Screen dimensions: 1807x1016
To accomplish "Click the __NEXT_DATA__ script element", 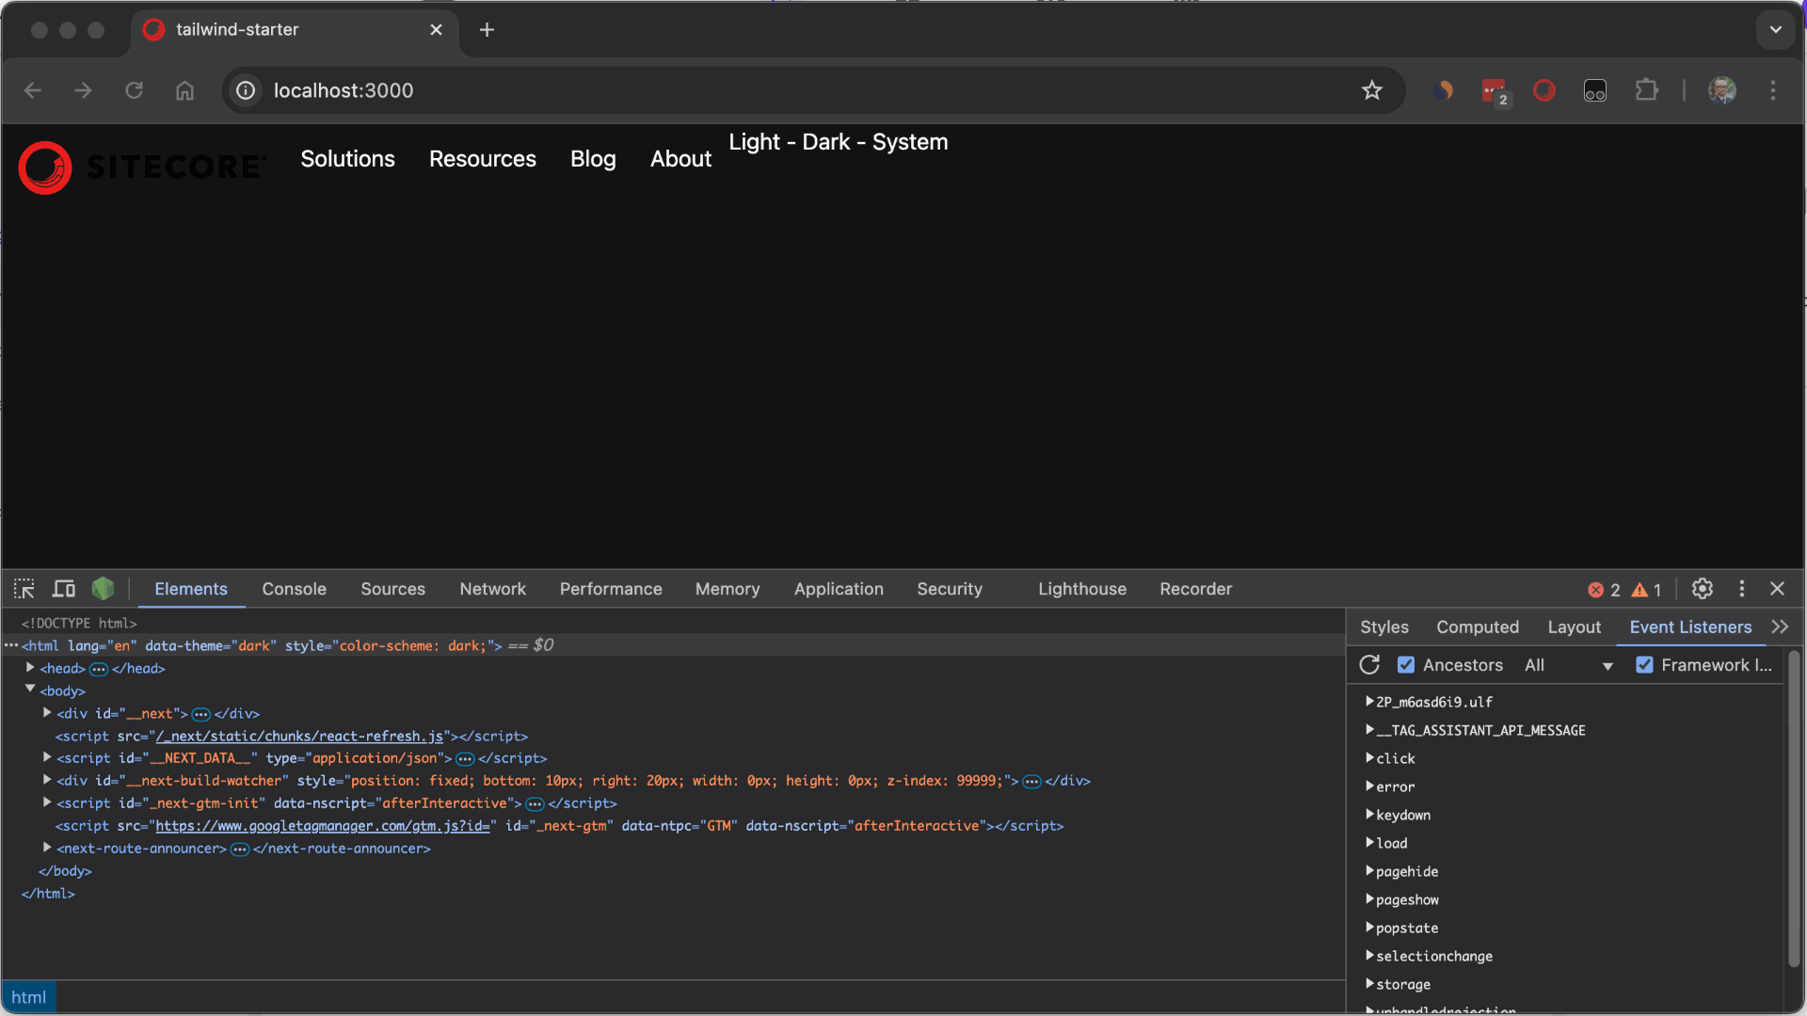I will (x=301, y=758).
